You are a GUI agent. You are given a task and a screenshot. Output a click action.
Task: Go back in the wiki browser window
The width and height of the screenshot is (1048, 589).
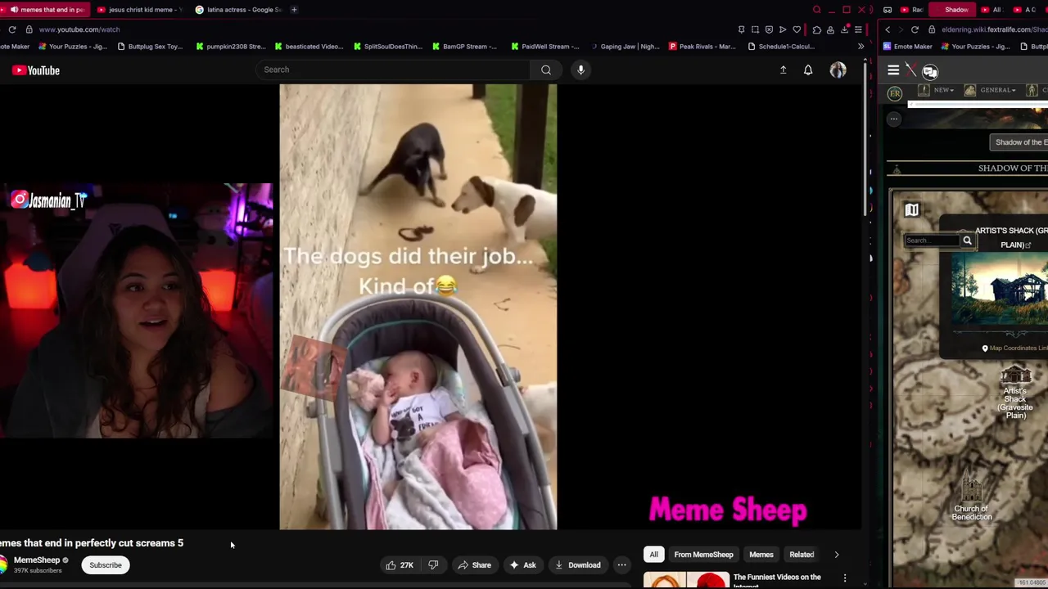888,29
